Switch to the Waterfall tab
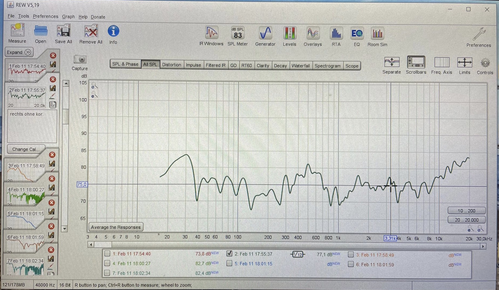This screenshot has height=290, width=499. [300, 66]
